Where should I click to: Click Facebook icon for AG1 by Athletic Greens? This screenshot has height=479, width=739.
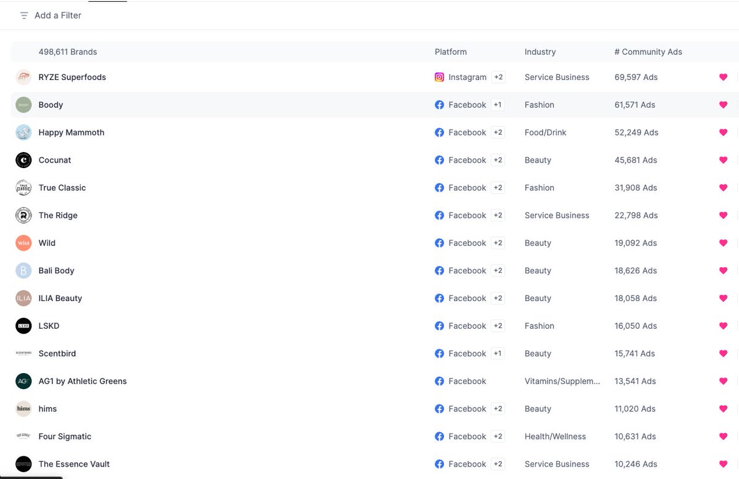(x=439, y=381)
